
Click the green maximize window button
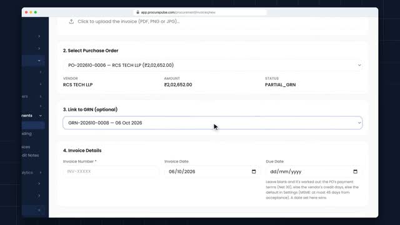[x=36, y=12]
